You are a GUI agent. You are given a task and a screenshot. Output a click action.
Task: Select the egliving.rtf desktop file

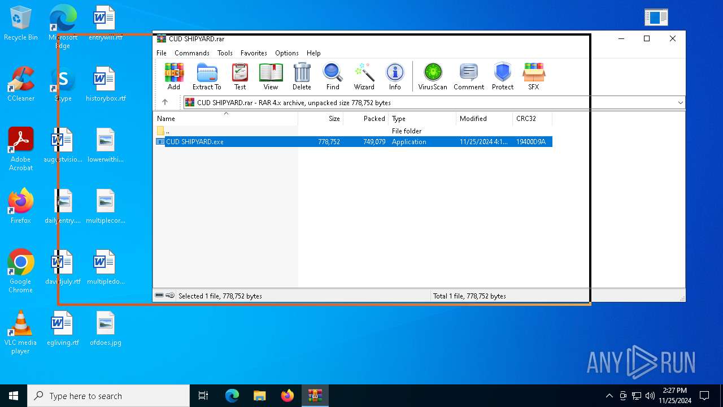[63, 329]
